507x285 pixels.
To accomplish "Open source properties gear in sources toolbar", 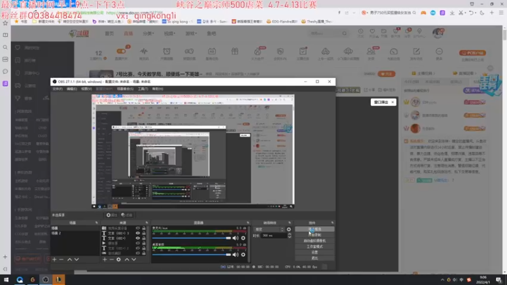I will 119,260.
